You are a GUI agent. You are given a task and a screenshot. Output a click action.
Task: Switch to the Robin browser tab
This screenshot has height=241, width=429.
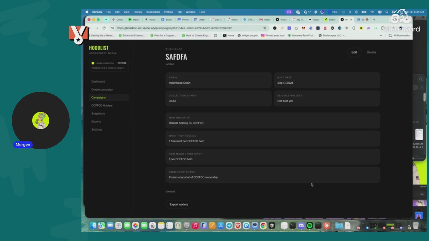tap(330, 19)
